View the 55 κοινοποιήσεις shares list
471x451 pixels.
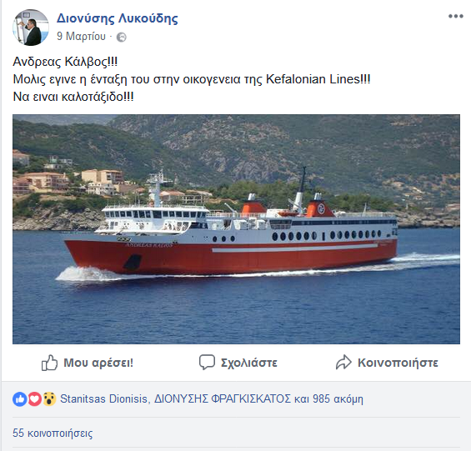[x=53, y=433]
